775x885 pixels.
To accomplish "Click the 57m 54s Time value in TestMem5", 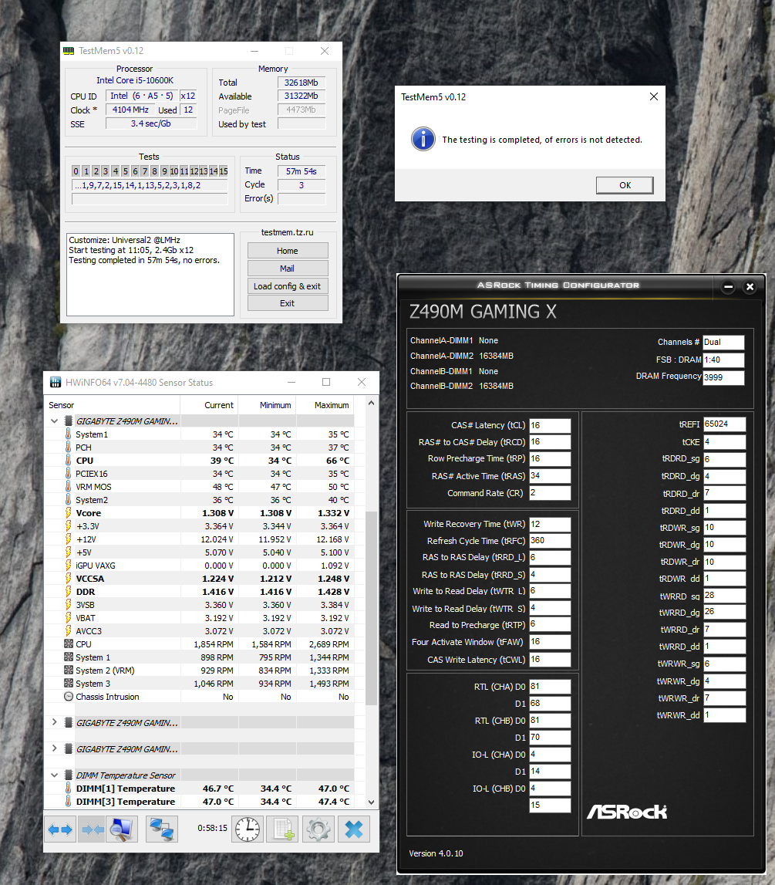I will (x=302, y=171).
